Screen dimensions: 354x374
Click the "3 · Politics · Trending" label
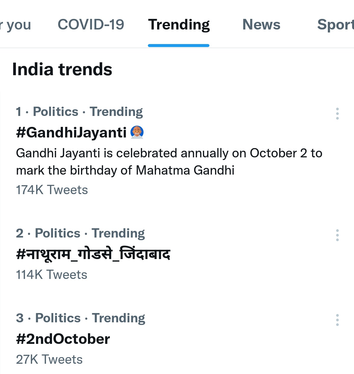point(81,318)
